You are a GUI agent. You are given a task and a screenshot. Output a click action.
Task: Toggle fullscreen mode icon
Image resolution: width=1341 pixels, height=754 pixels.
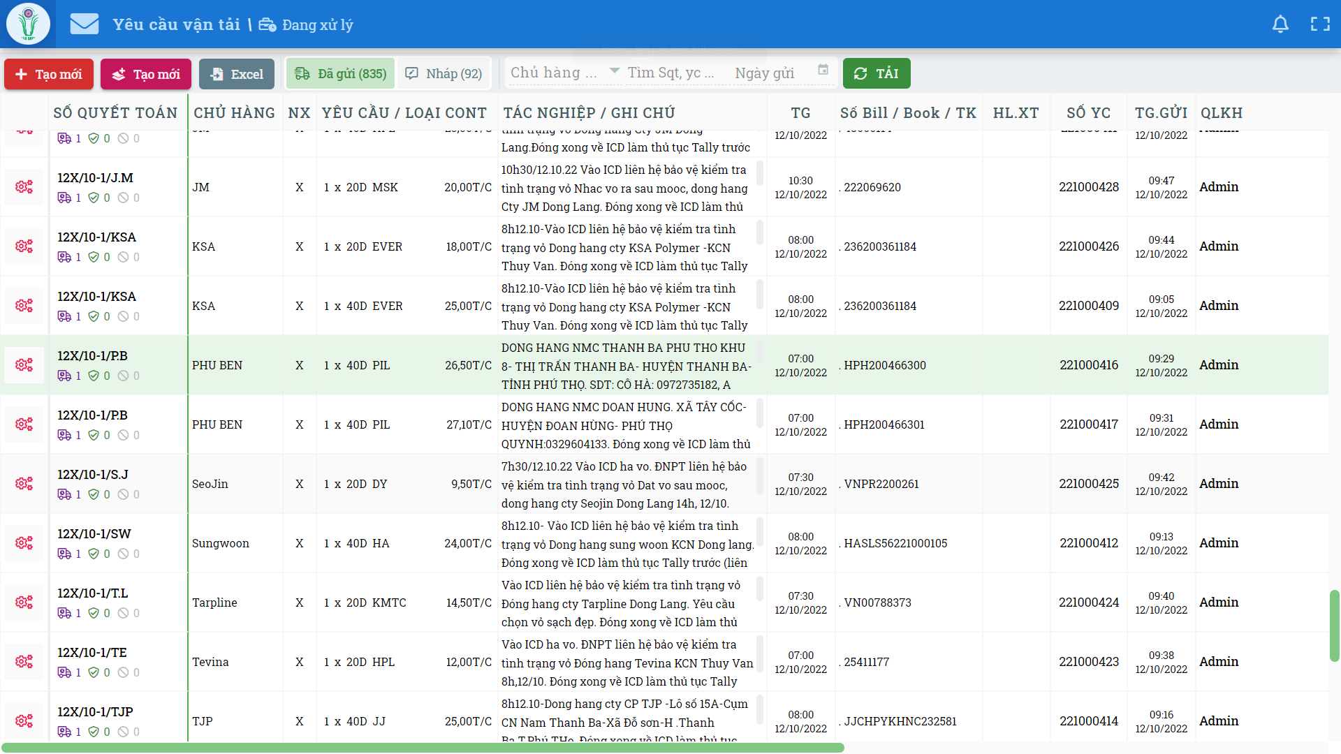pyautogui.click(x=1320, y=24)
